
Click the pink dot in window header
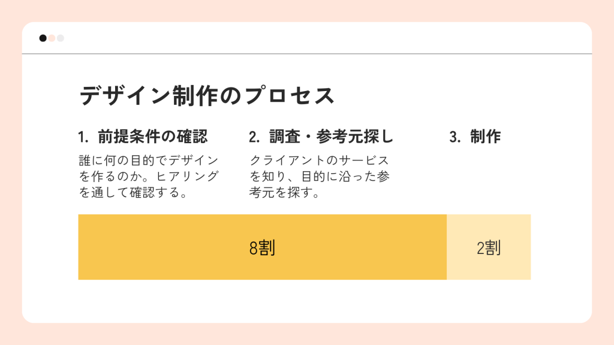[52, 38]
